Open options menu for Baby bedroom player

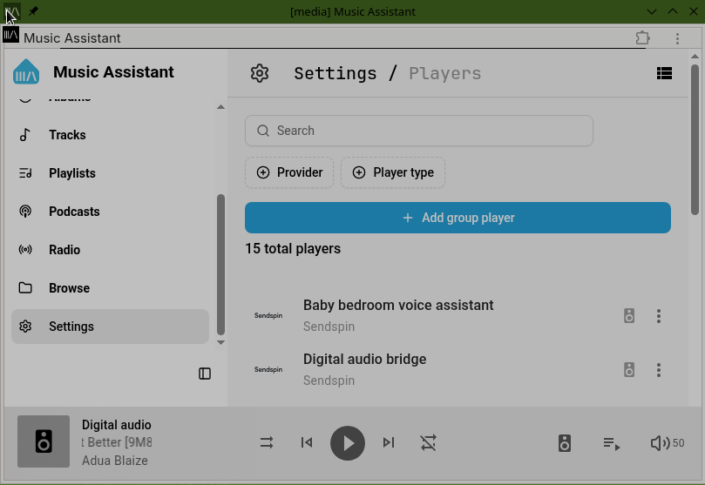[x=659, y=316]
